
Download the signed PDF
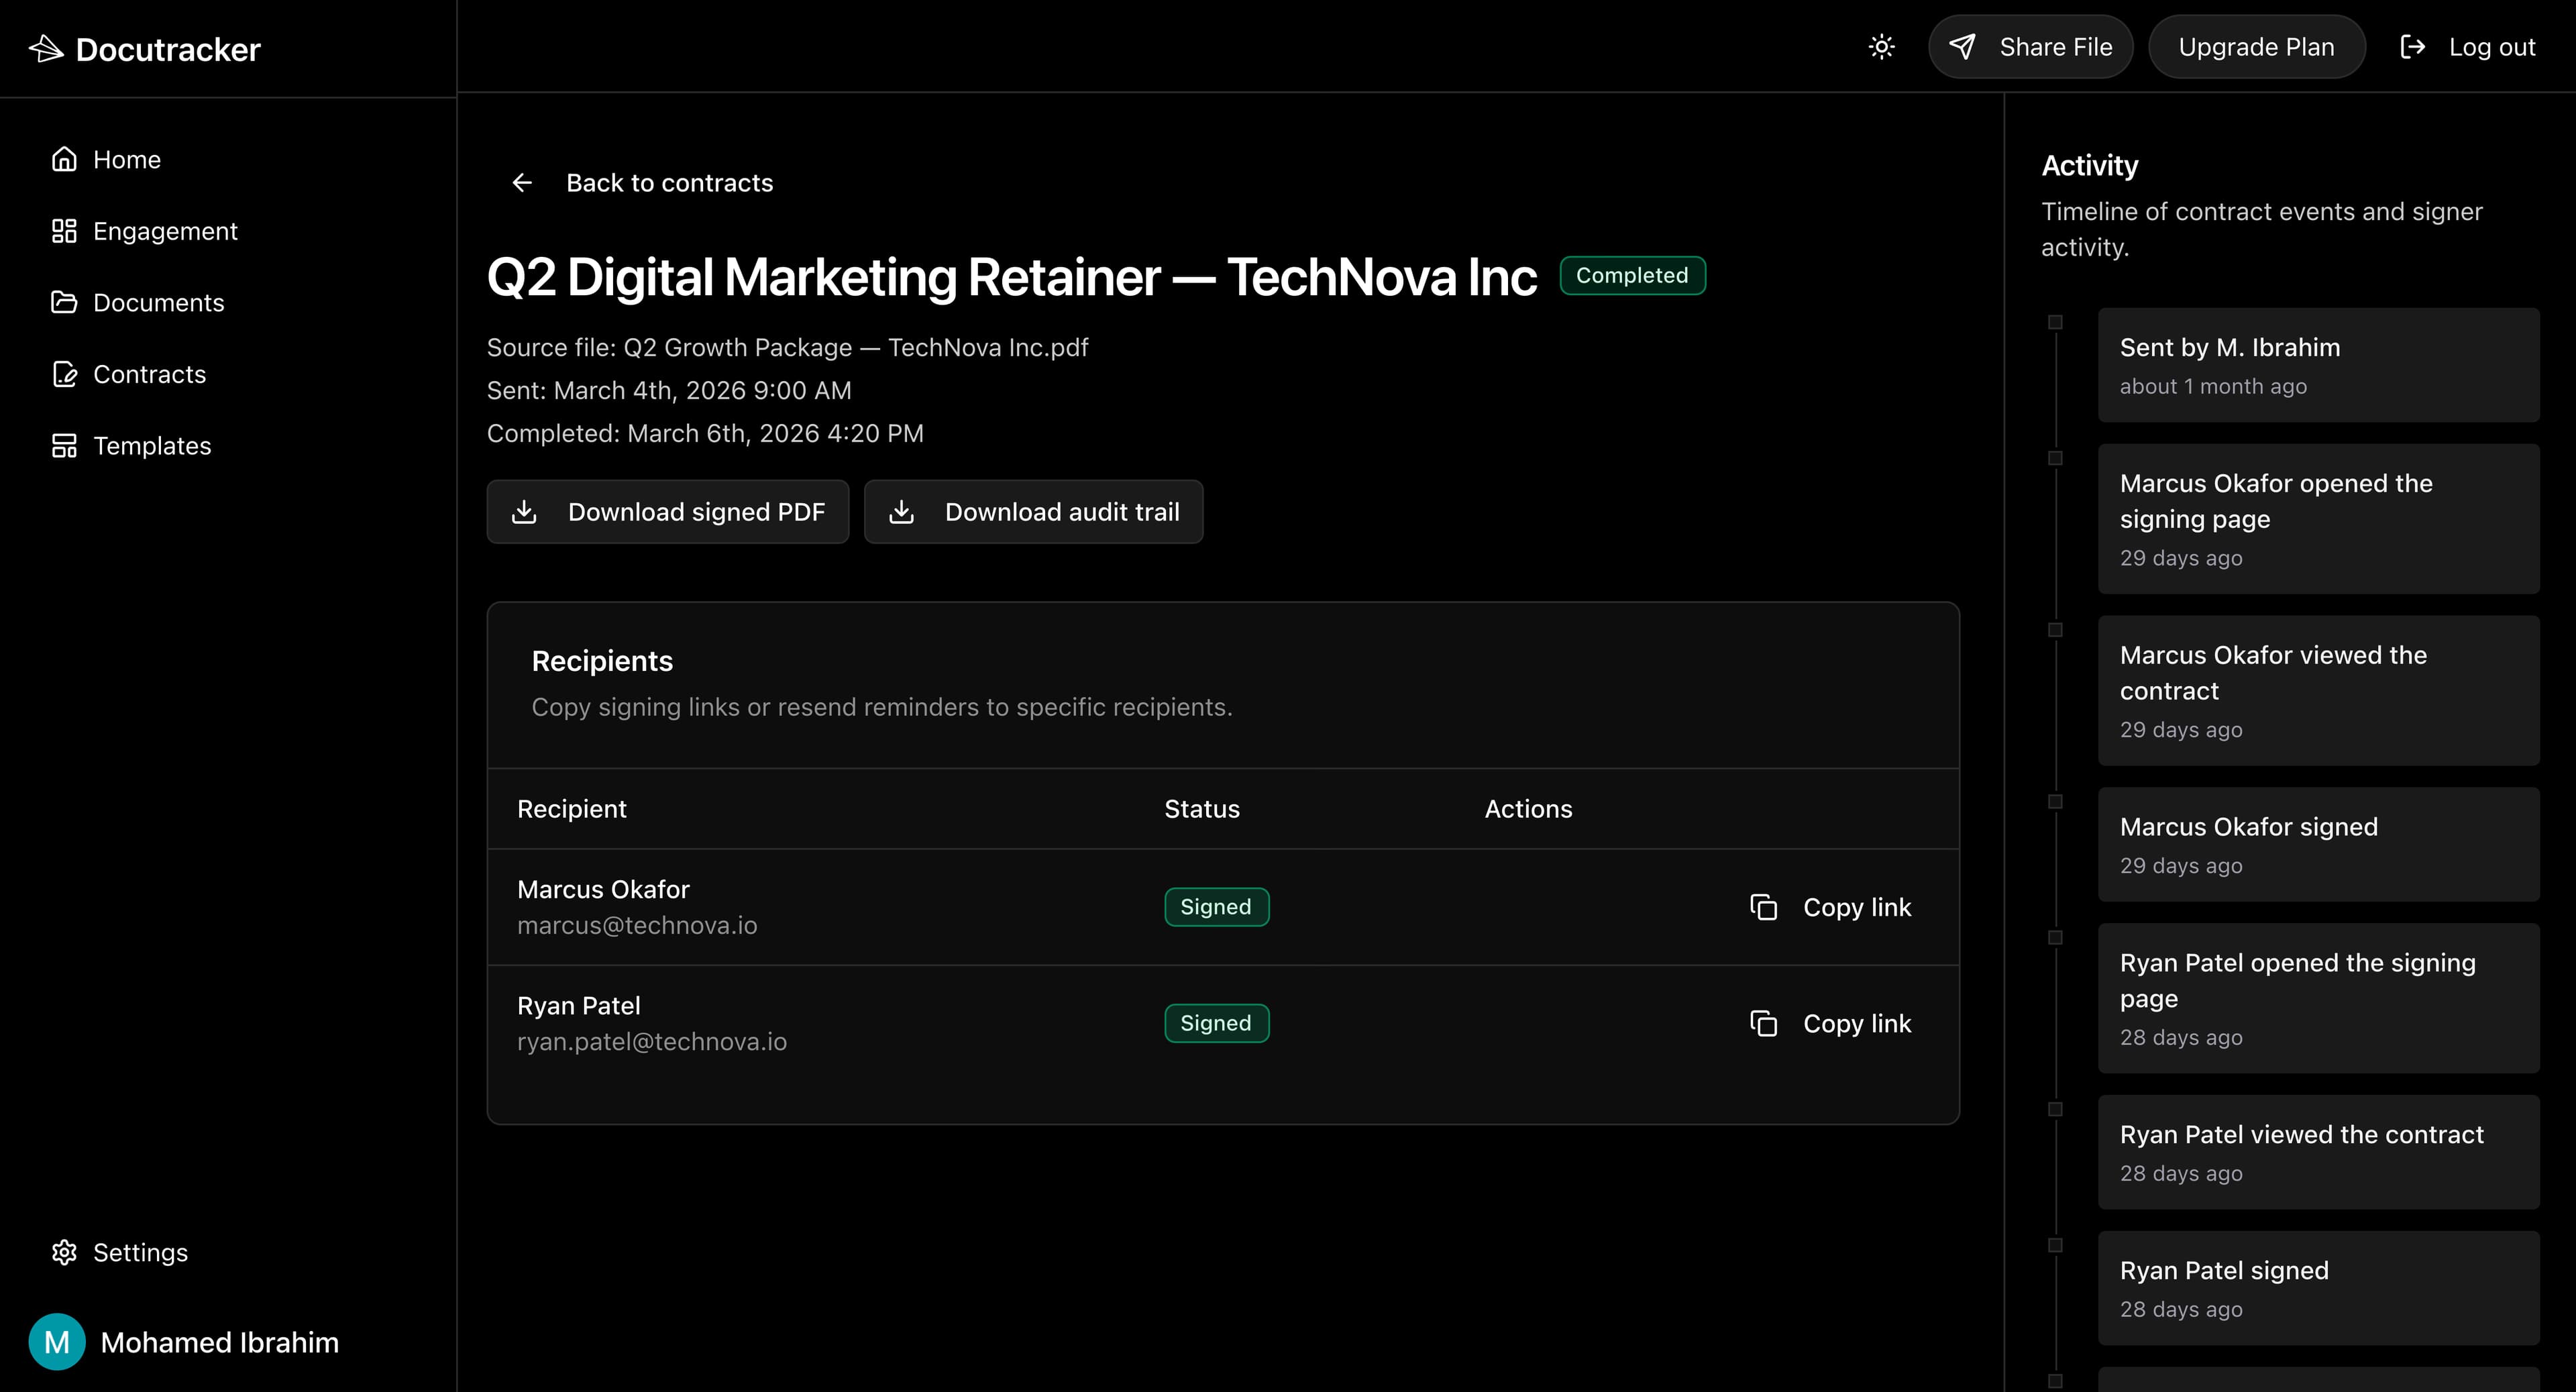coord(668,512)
